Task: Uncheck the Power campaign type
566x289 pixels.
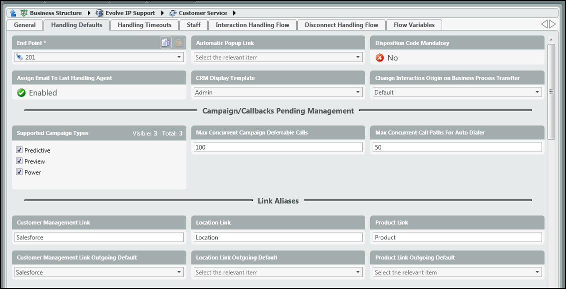Action: [x=19, y=172]
